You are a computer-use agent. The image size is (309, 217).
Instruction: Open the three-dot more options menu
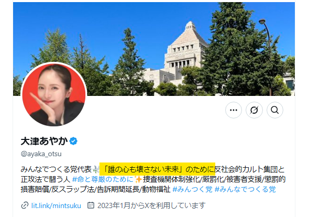(x=234, y=110)
